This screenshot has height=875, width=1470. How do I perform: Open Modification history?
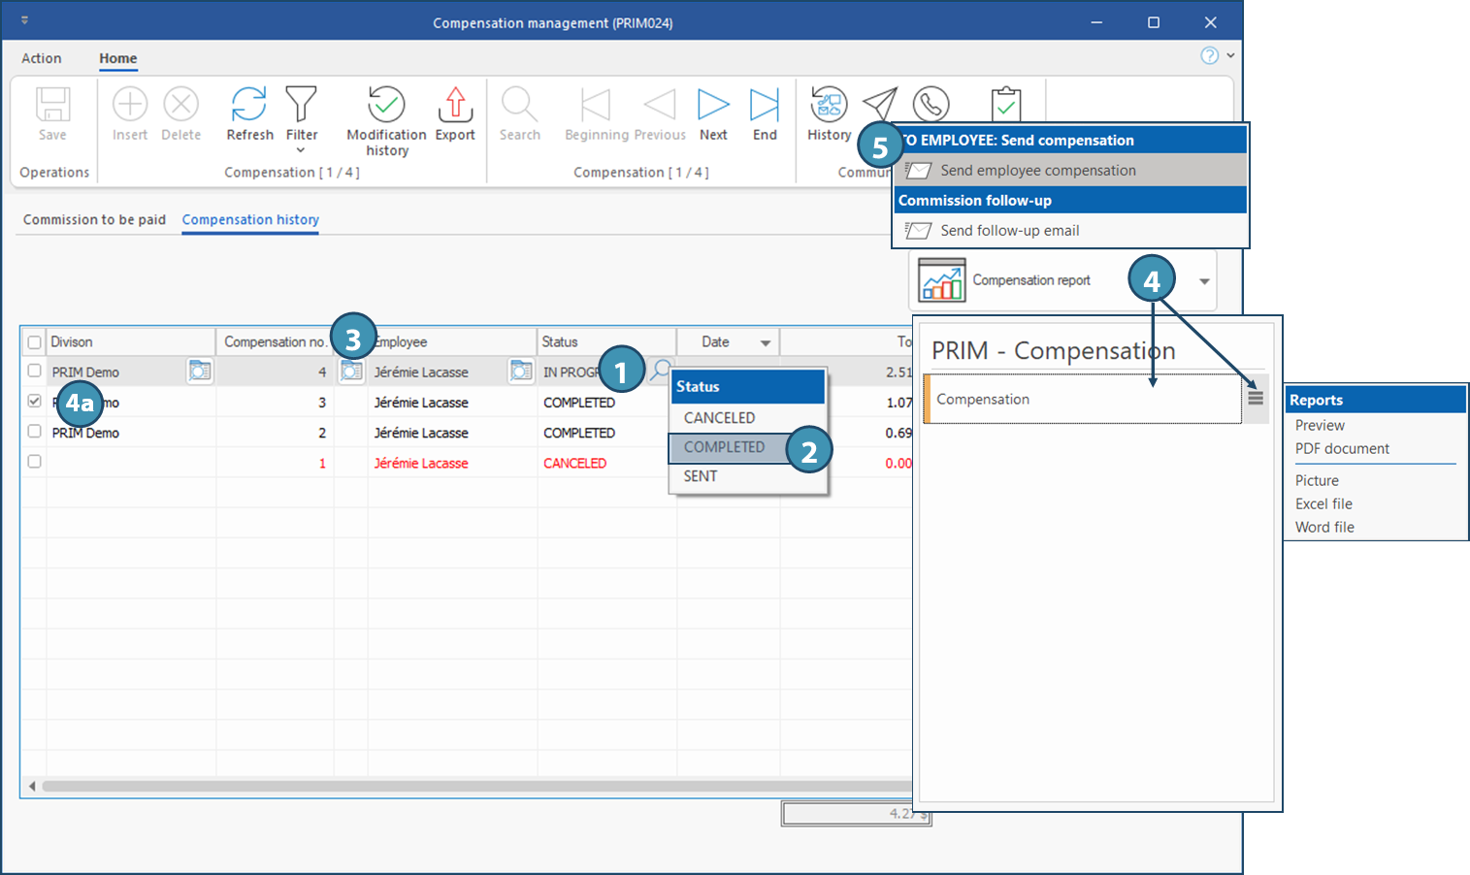click(x=386, y=105)
